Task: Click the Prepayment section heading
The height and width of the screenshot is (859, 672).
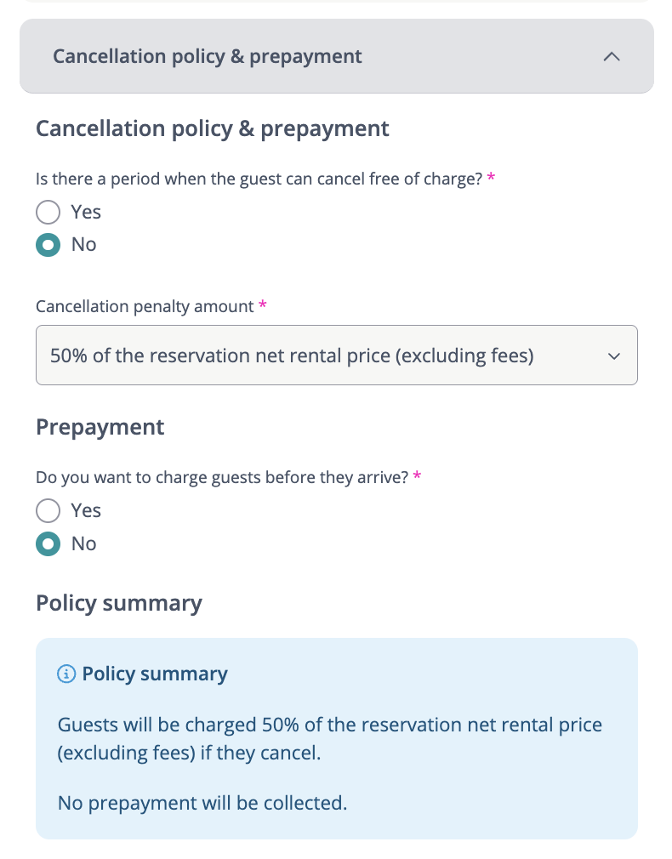Action: [100, 427]
